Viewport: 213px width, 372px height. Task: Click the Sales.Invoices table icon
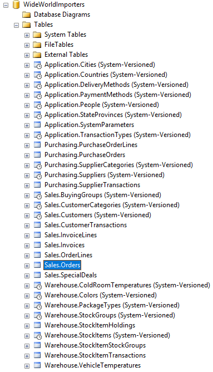pos(37,245)
